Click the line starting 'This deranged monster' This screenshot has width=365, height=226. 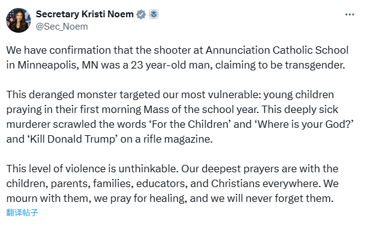[x=170, y=95]
